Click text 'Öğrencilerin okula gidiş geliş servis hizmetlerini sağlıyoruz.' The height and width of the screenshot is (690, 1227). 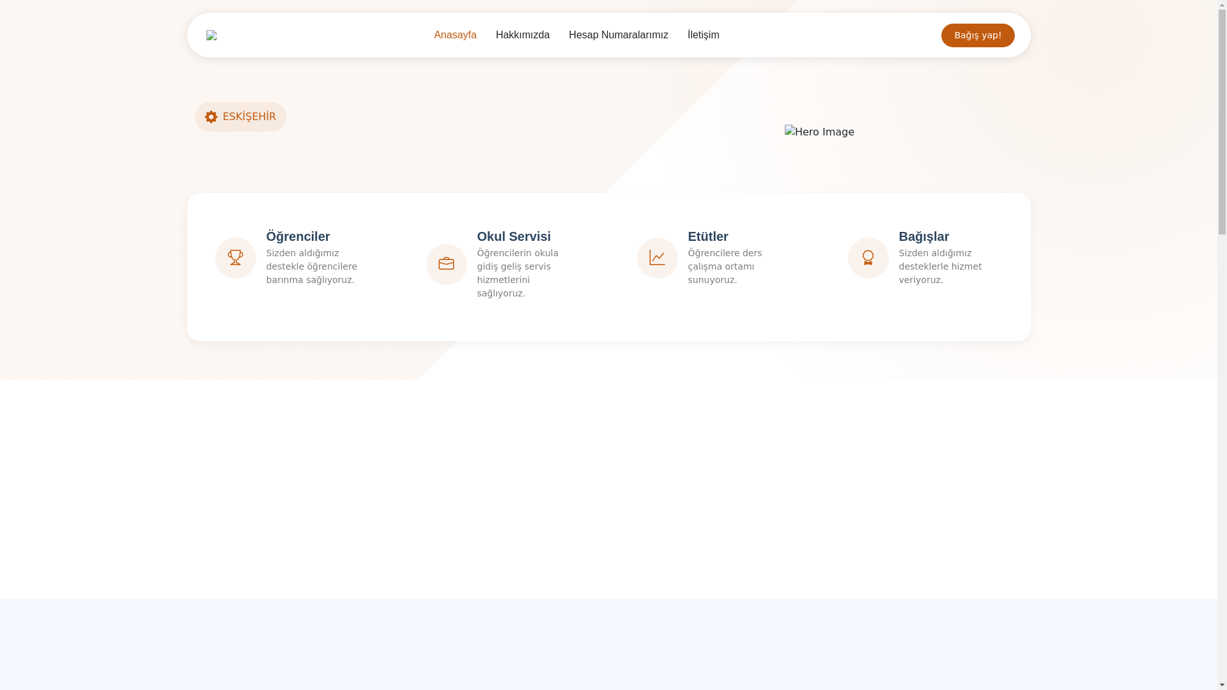tap(518, 273)
